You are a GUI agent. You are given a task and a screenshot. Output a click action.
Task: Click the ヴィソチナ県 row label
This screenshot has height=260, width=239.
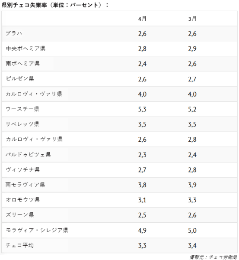[x=22, y=169]
